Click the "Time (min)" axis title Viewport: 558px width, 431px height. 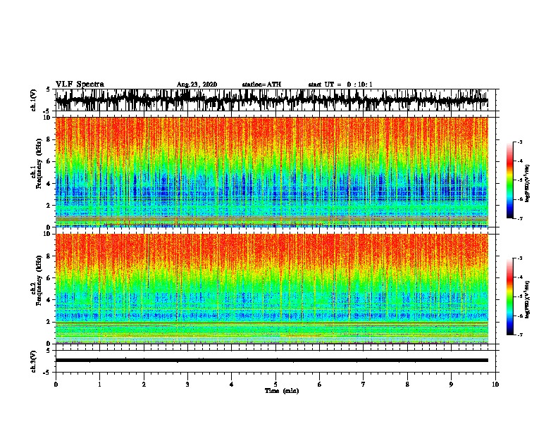282,391
